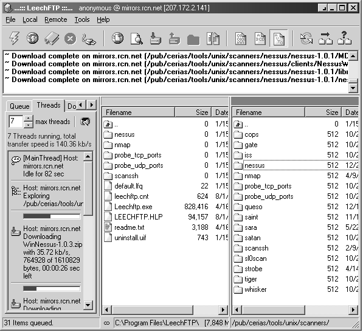Click local pane Size column header
The height and width of the screenshot is (332, 363).
click(193, 112)
